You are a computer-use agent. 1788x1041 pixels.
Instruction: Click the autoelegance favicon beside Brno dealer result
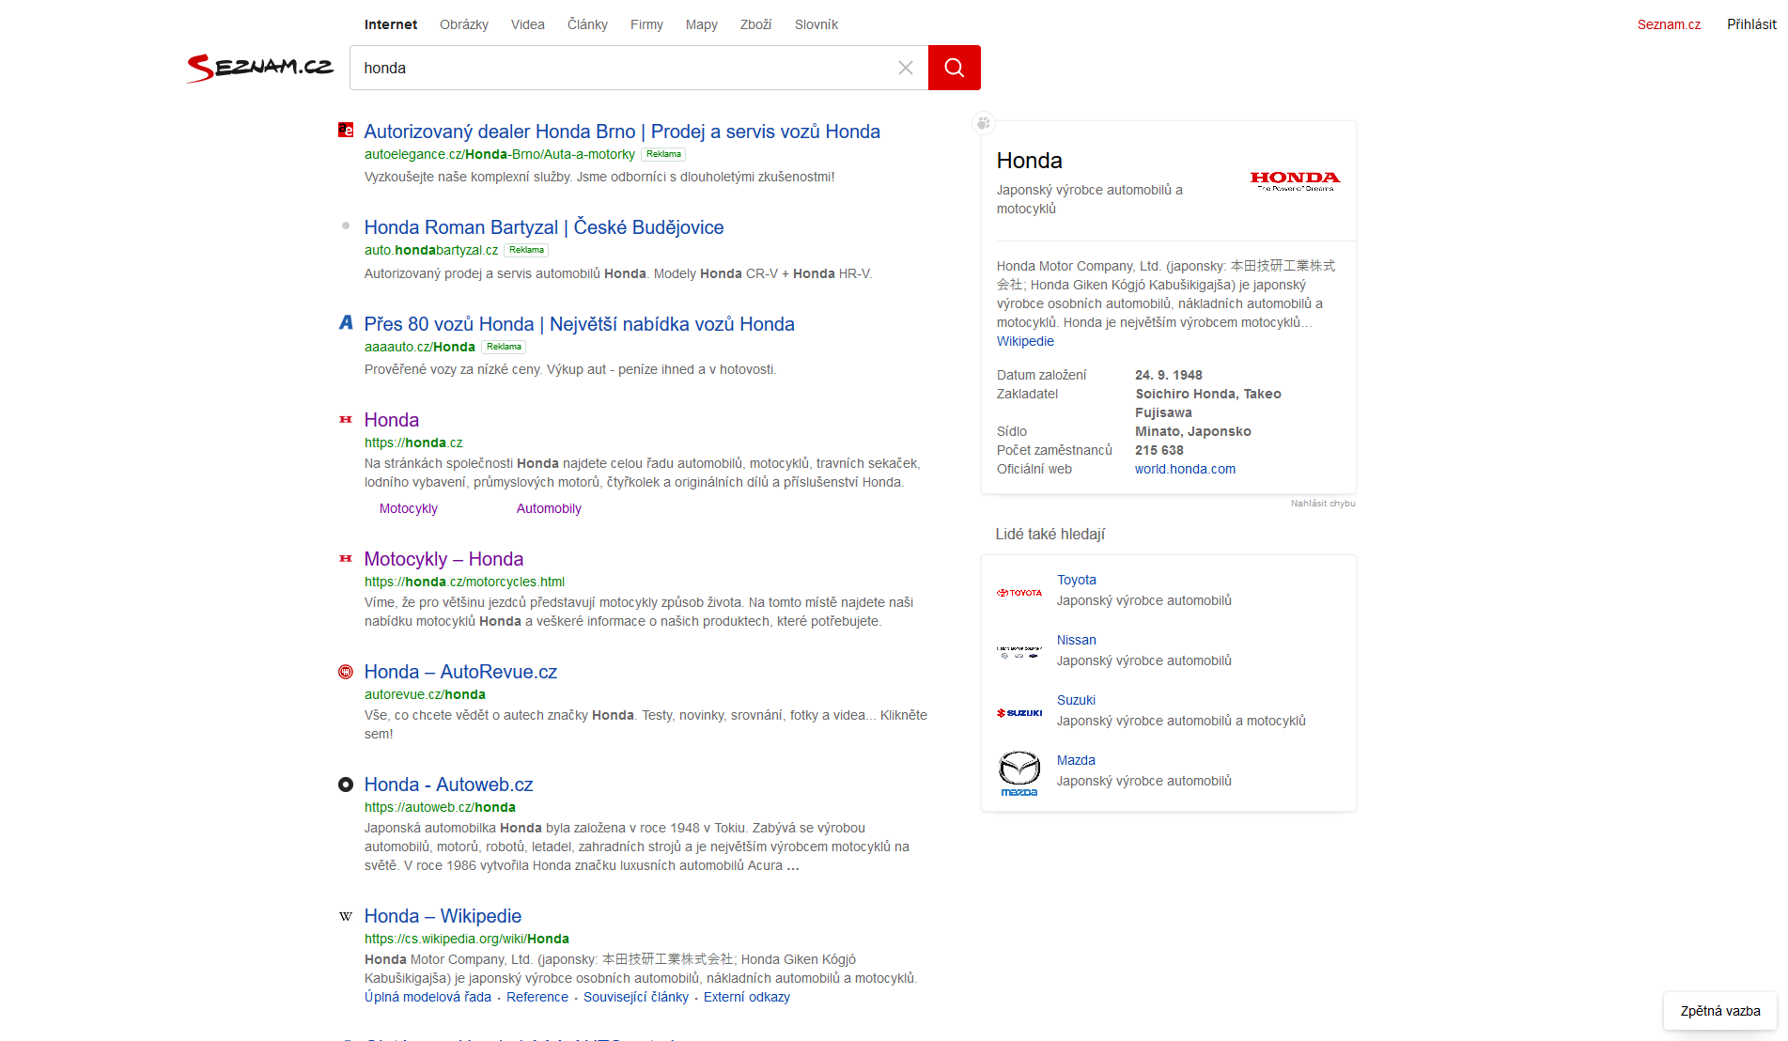click(346, 131)
